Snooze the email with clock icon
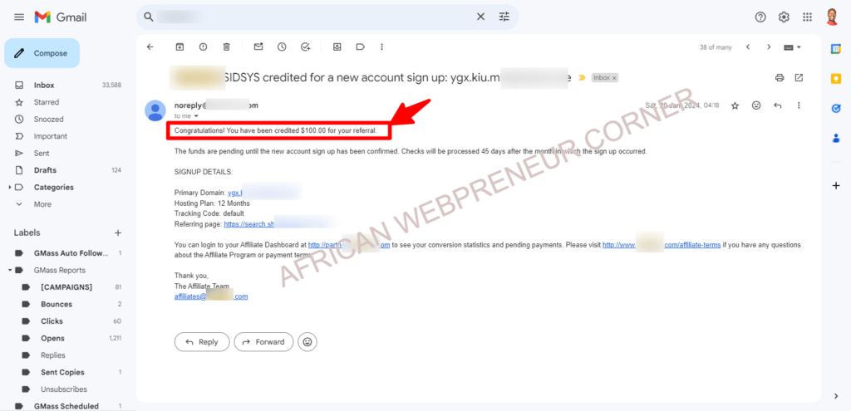Image resolution: width=851 pixels, height=411 pixels. (x=282, y=47)
